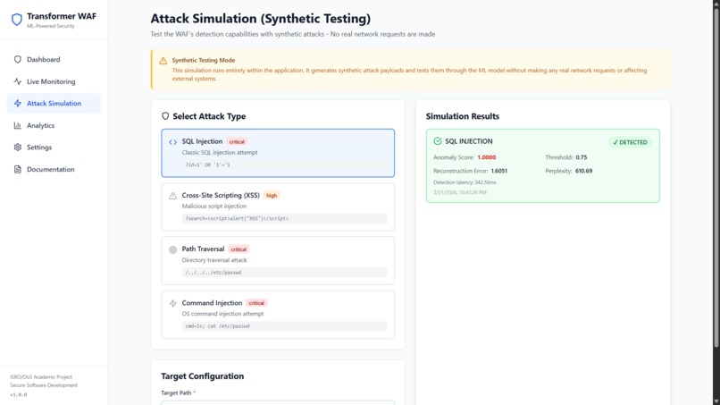720x405 pixels.
Task: Click the scrollbar down arrow
Action: coord(716,401)
